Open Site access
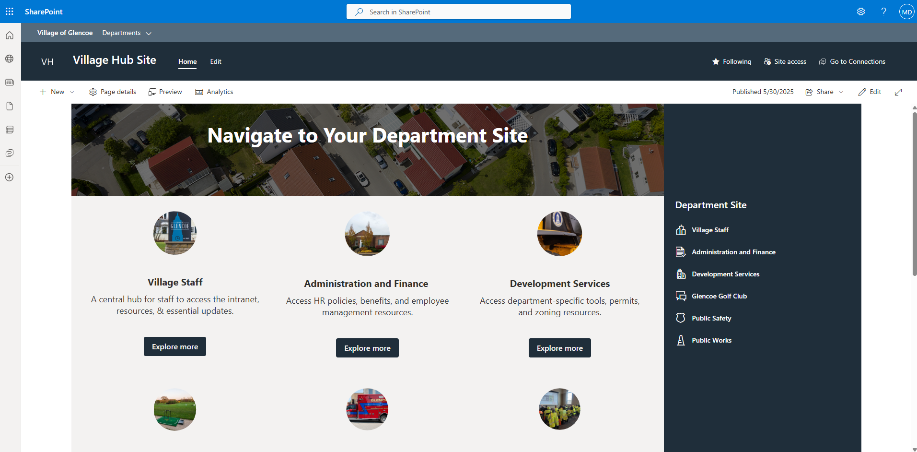 (785, 61)
